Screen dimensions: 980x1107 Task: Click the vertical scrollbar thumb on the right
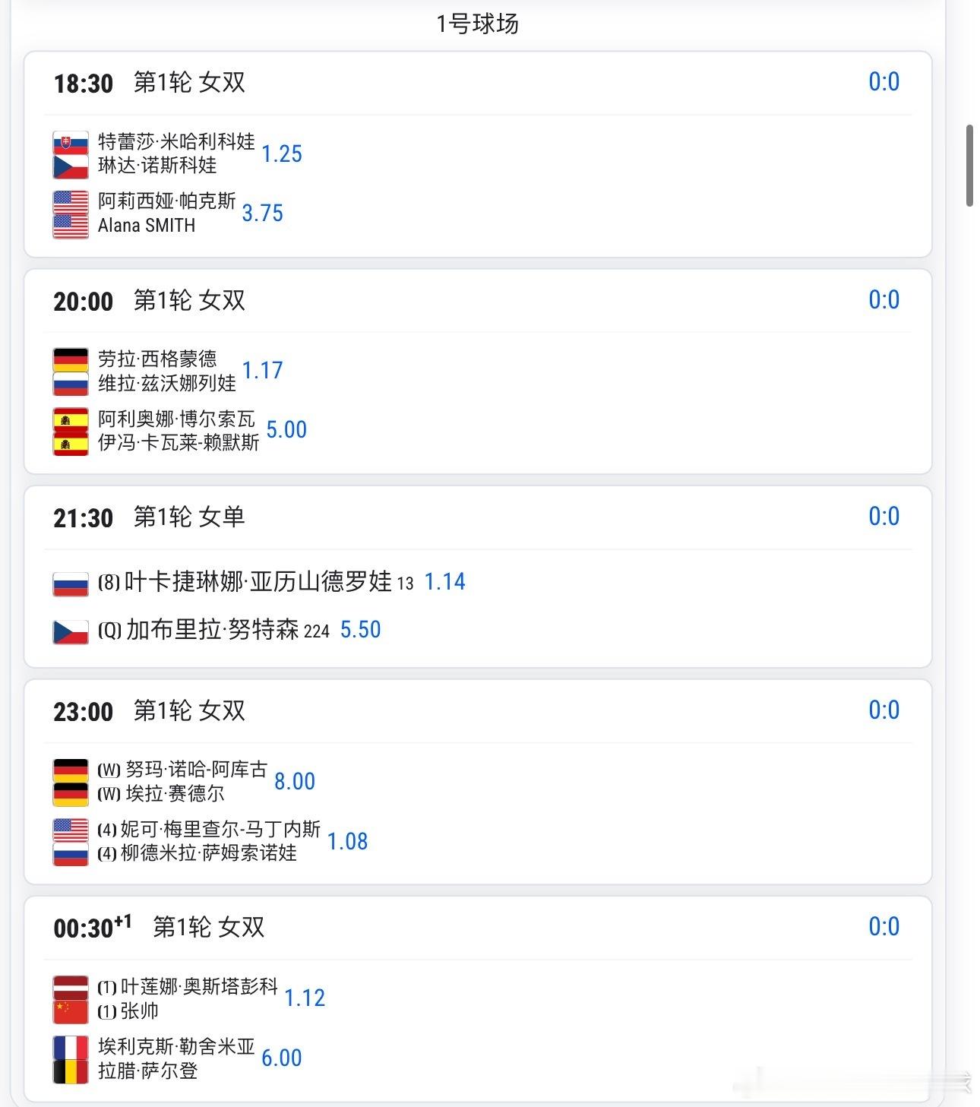click(969, 166)
